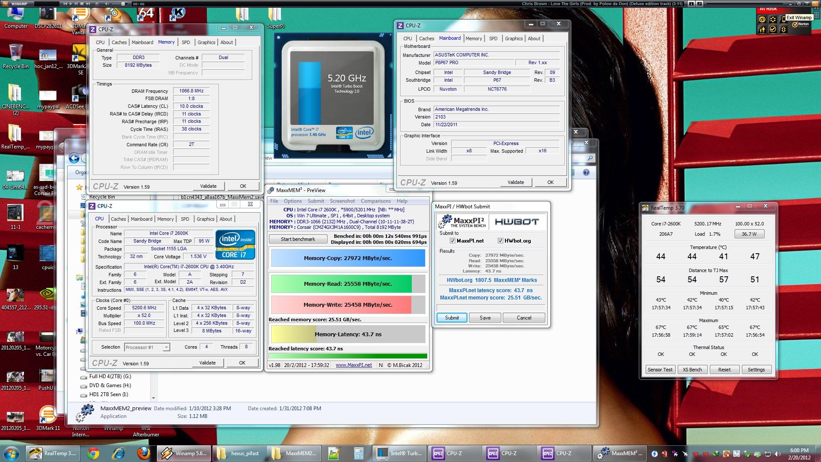
Task: Open MaxxMEM Options menu
Action: pos(293,201)
